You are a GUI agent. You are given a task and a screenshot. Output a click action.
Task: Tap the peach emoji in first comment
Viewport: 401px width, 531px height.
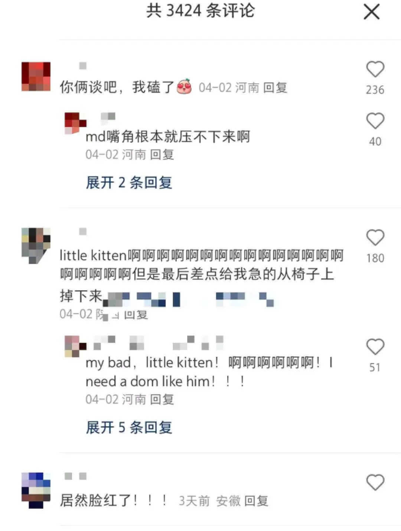tap(185, 87)
